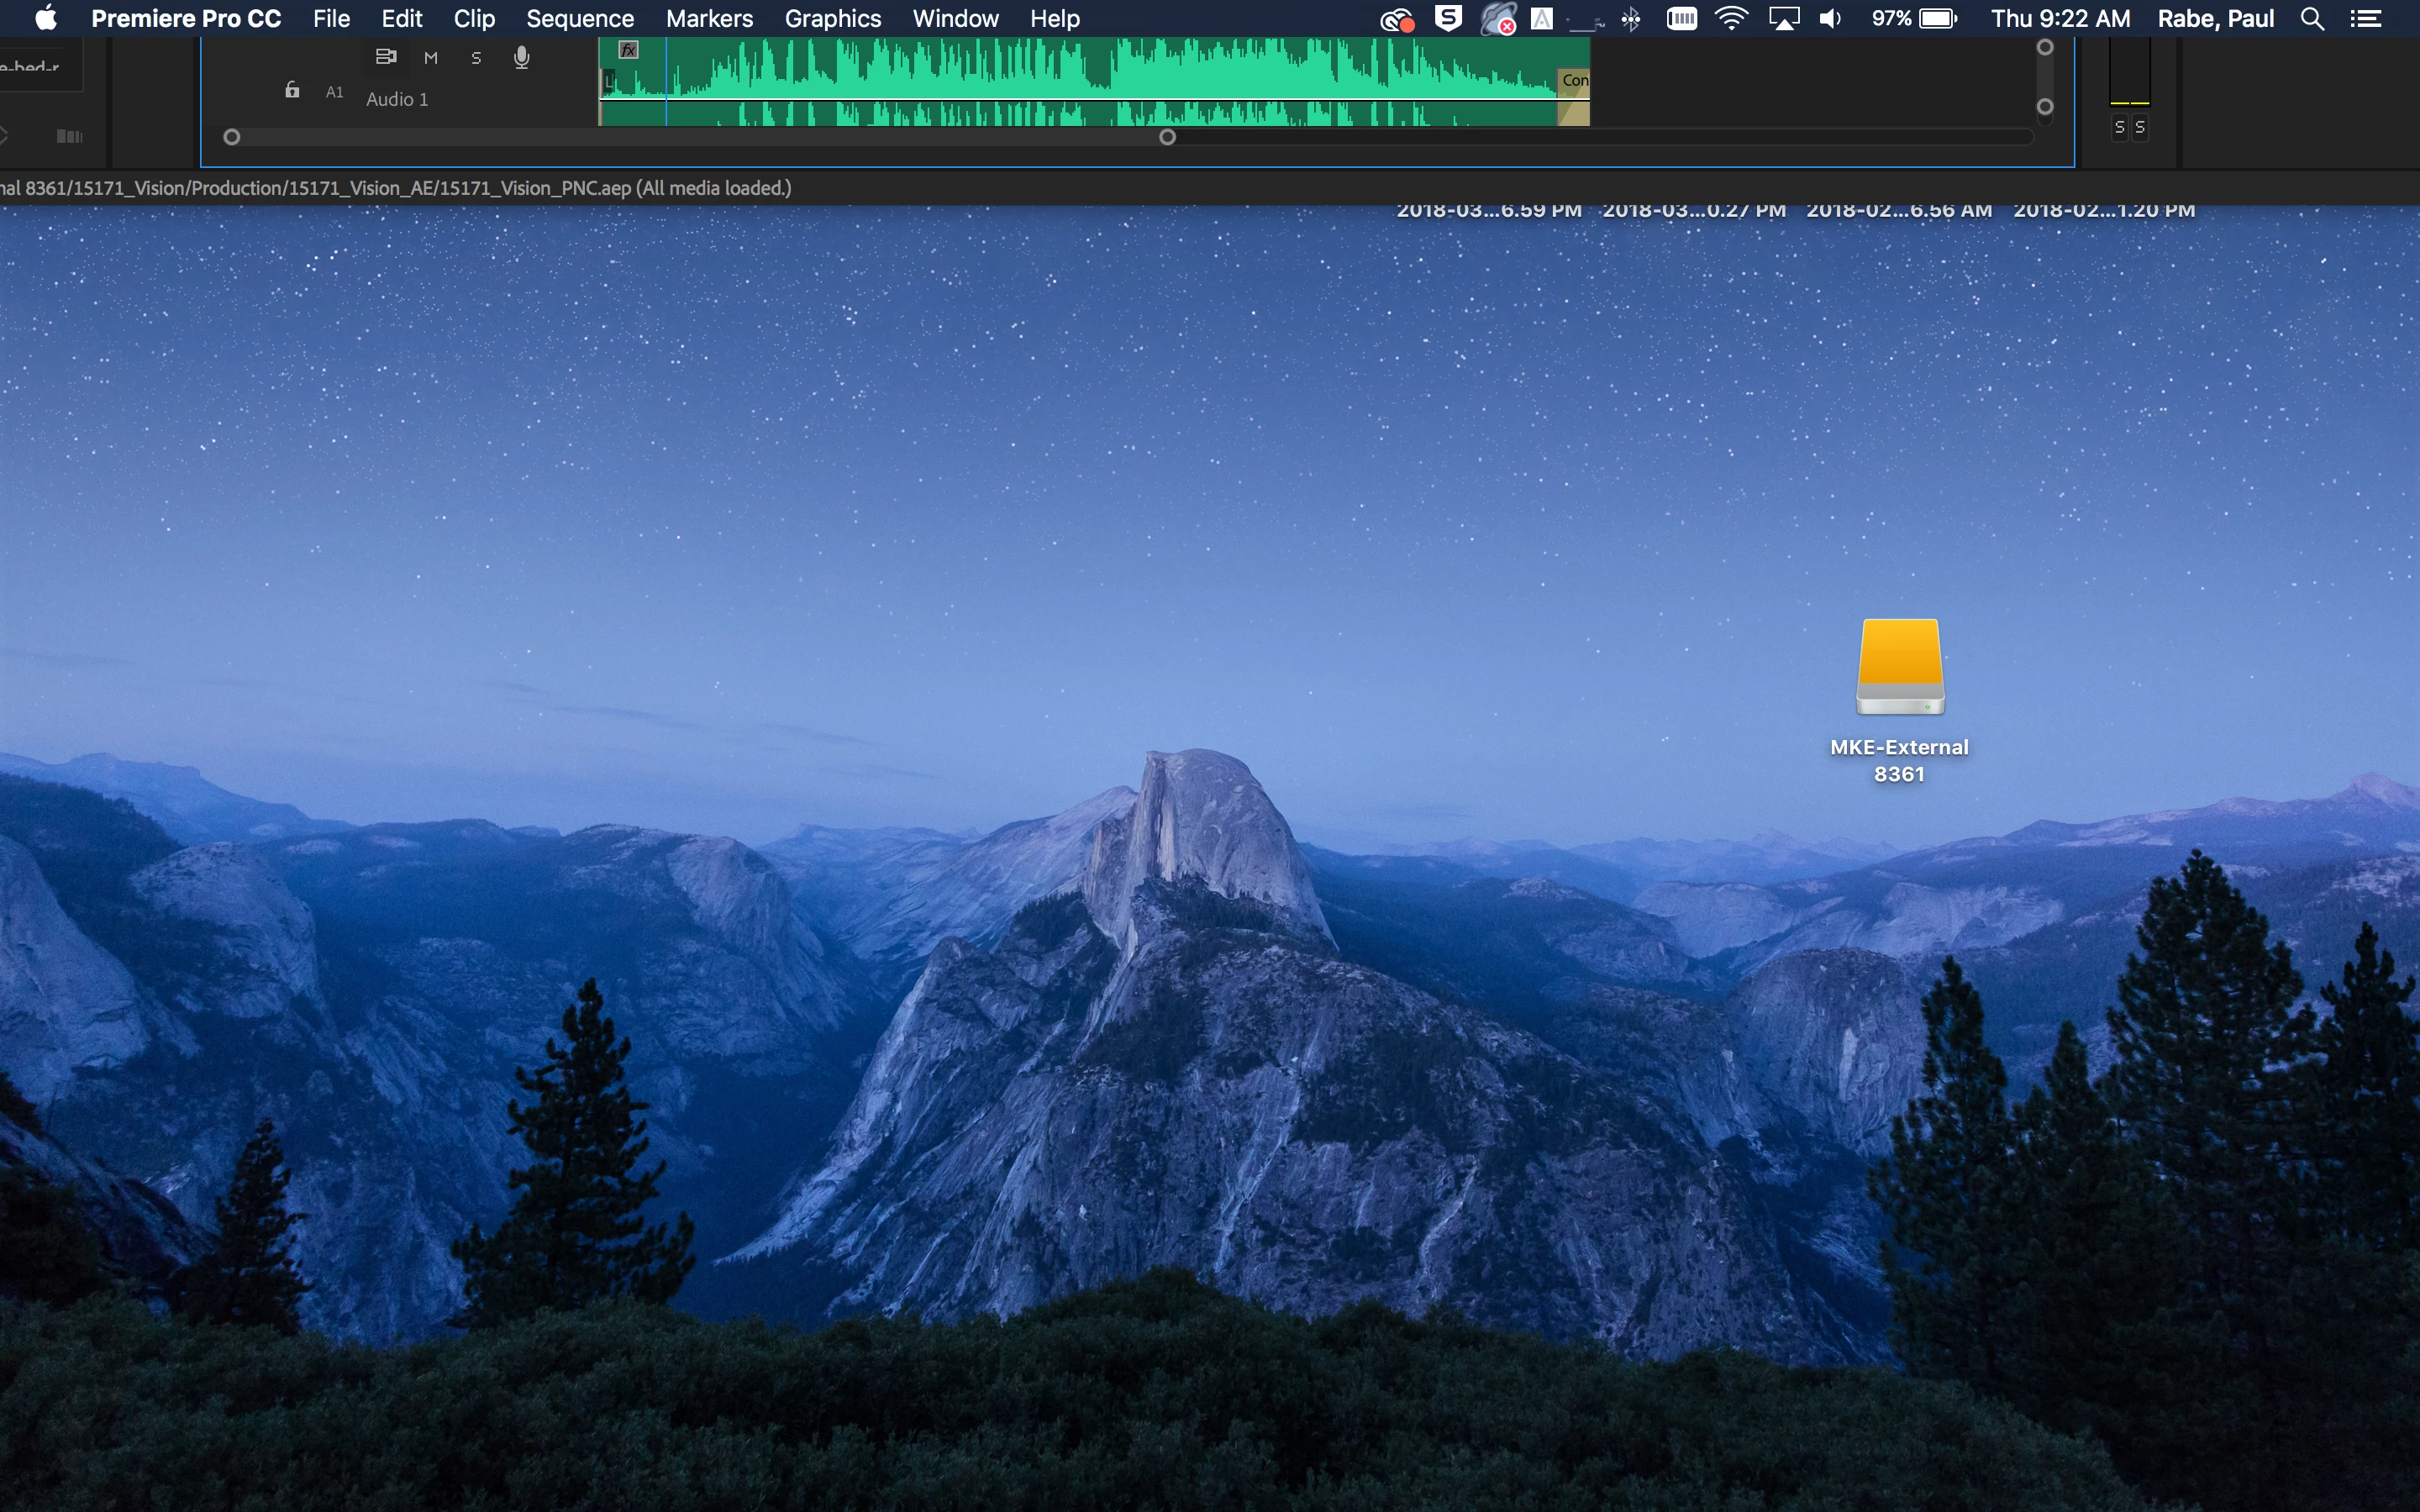Open the Markers menu

709,19
